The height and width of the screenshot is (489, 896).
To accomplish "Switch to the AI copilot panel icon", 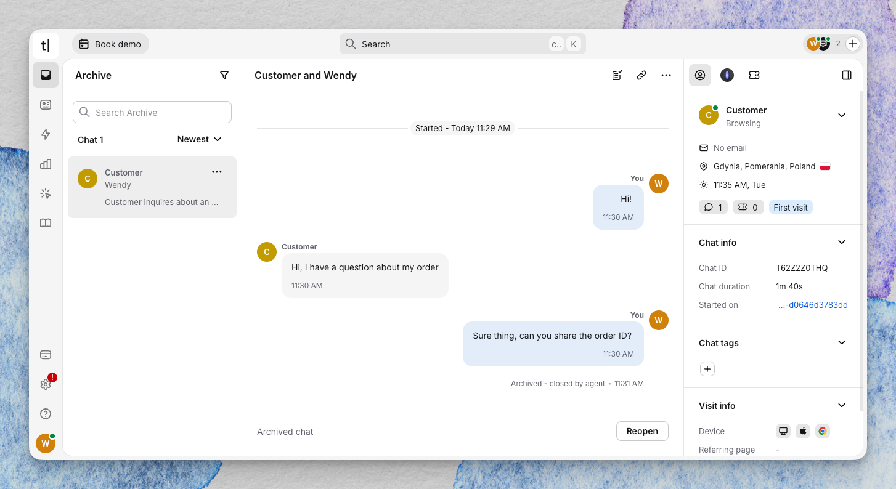I will coord(727,75).
